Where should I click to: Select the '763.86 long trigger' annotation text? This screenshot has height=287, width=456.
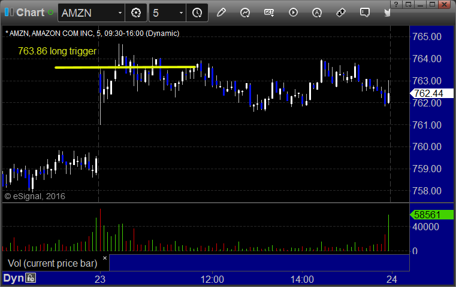point(57,51)
